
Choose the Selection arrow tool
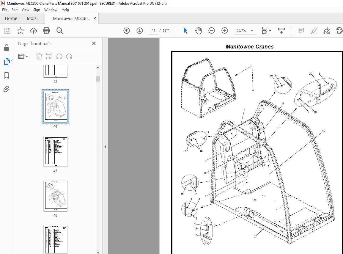tap(185, 31)
